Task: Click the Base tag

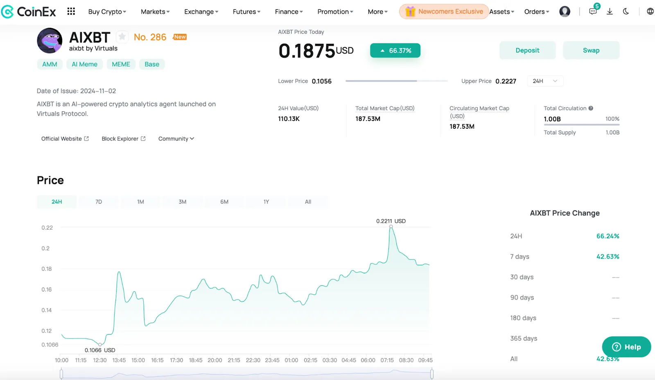Action: (152, 64)
